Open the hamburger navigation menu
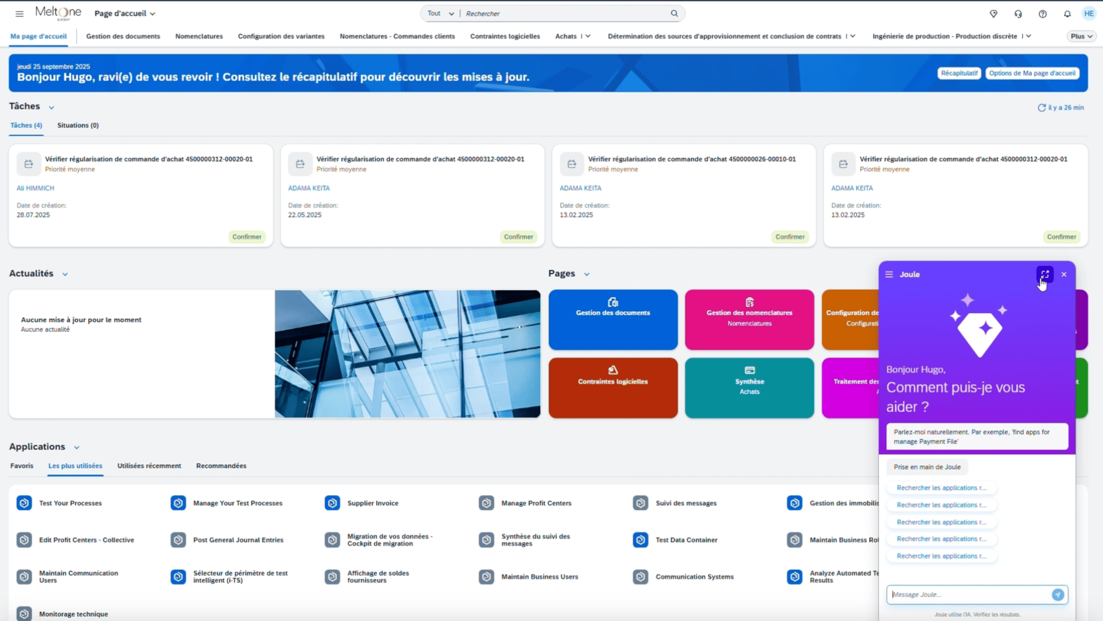This screenshot has height=621, width=1103. tap(19, 14)
